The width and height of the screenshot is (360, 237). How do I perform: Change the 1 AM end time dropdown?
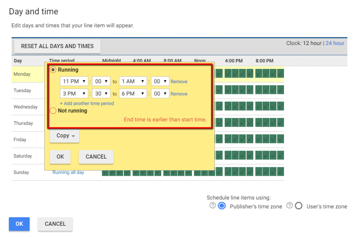(133, 81)
